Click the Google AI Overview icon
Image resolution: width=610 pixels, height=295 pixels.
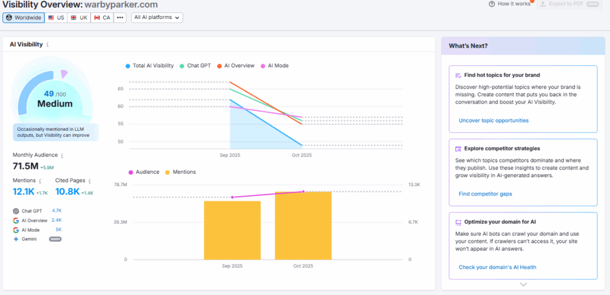pyautogui.click(x=15, y=220)
